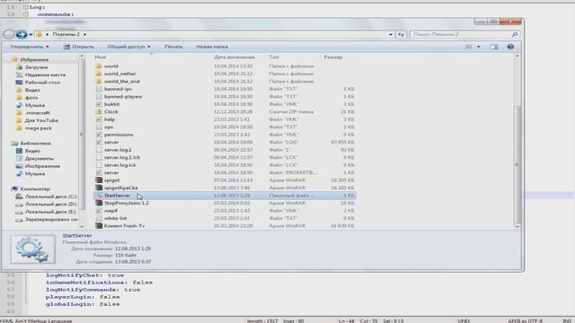Click the folder icon in address bar
The image size is (575, 323).
pyautogui.click(x=40, y=34)
